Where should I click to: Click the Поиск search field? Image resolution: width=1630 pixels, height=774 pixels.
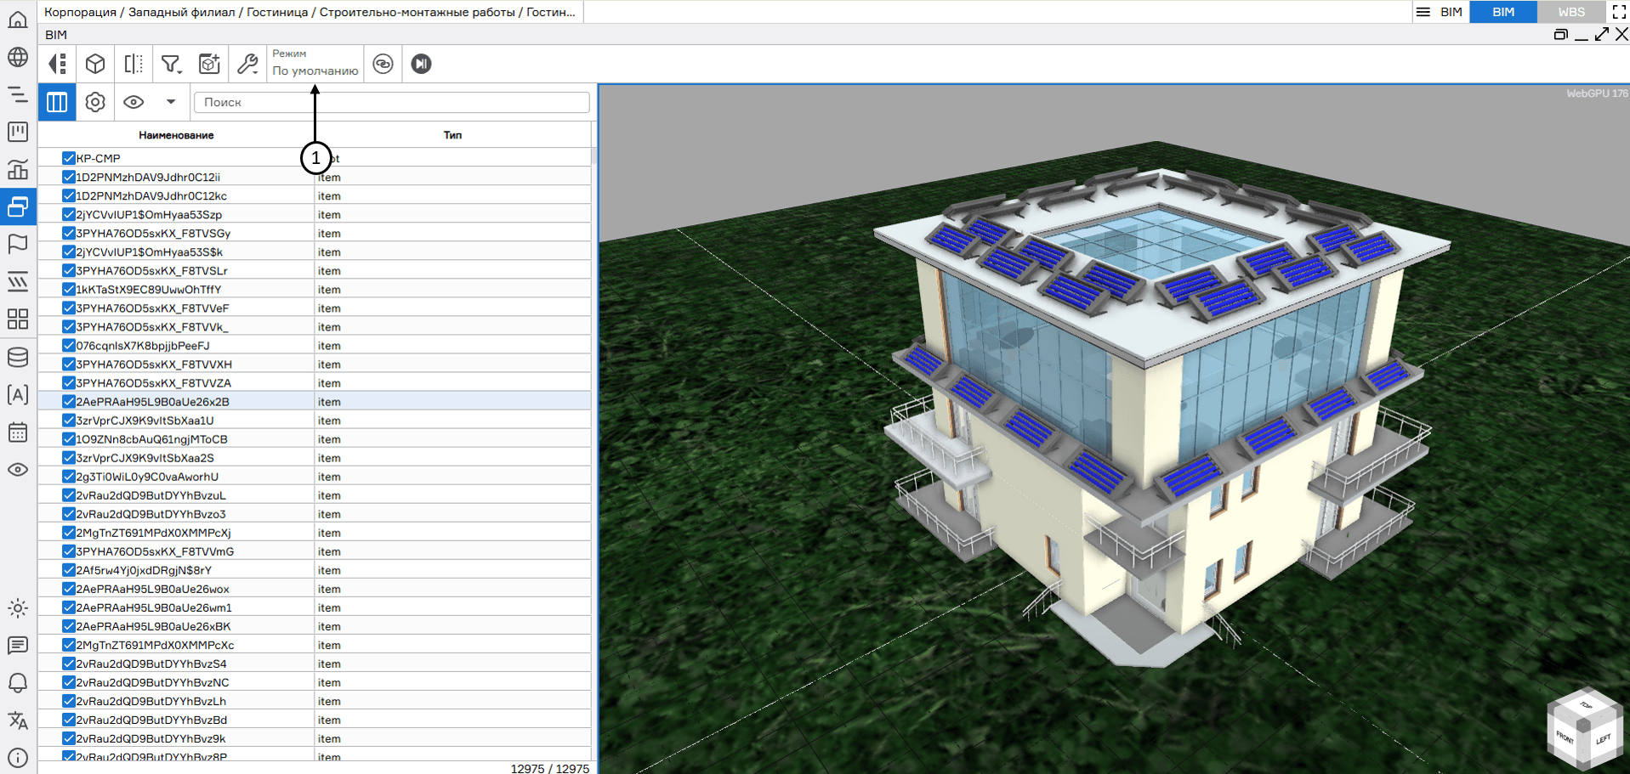point(391,102)
